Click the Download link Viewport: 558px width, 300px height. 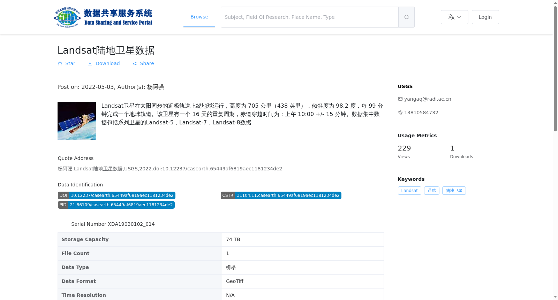104,63
